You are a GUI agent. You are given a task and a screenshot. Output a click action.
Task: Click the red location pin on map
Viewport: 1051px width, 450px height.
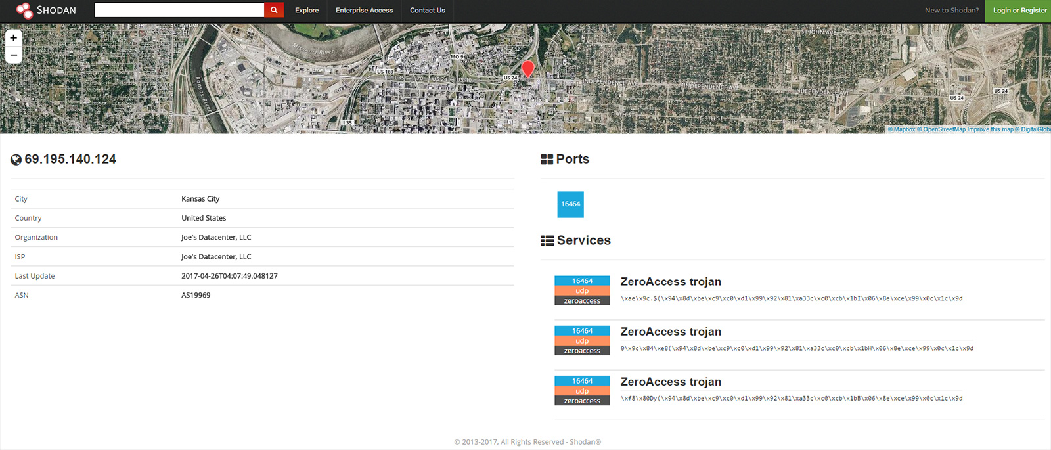[527, 68]
